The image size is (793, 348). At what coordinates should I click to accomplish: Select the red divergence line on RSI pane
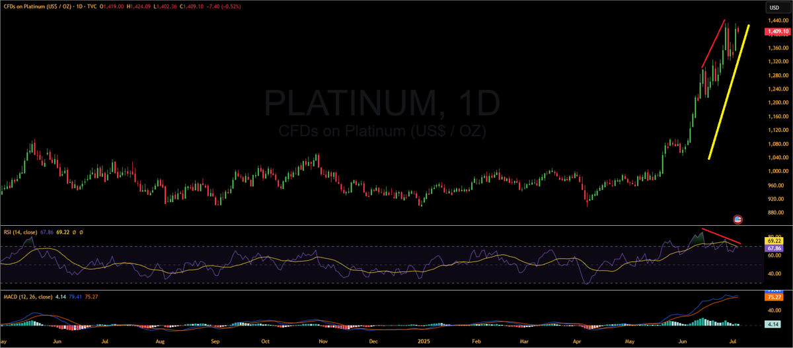point(721,237)
